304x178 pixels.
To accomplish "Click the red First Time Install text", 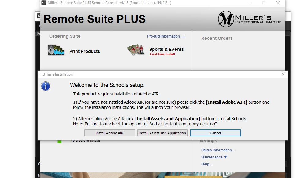I will (162, 54).
